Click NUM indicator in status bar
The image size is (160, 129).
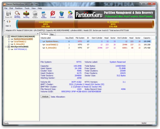pos(144,123)
